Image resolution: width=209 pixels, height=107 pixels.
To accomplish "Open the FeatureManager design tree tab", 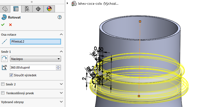I will click(x=5, y=9).
